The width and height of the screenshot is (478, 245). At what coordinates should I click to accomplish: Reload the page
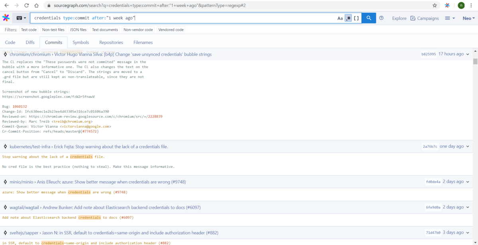coord(26,6)
